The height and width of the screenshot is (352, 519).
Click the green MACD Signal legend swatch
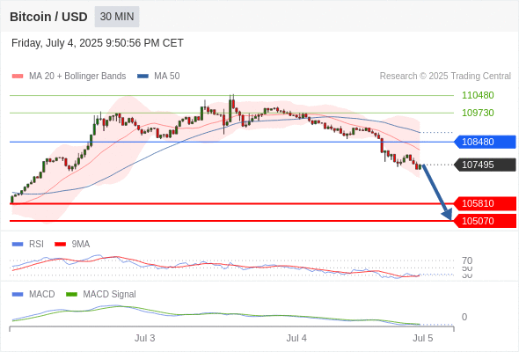pyautogui.click(x=71, y=295)
